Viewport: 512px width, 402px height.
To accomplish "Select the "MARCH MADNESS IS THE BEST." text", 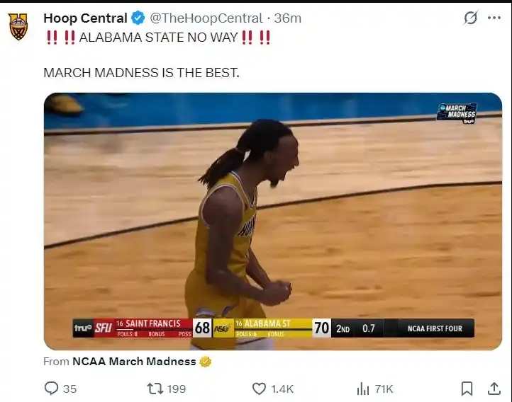I will 142,72.
